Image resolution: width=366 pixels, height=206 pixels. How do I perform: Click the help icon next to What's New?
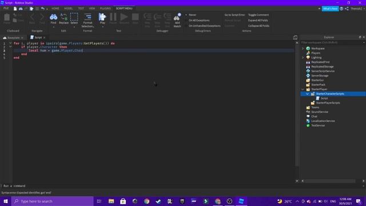point(341,9)
